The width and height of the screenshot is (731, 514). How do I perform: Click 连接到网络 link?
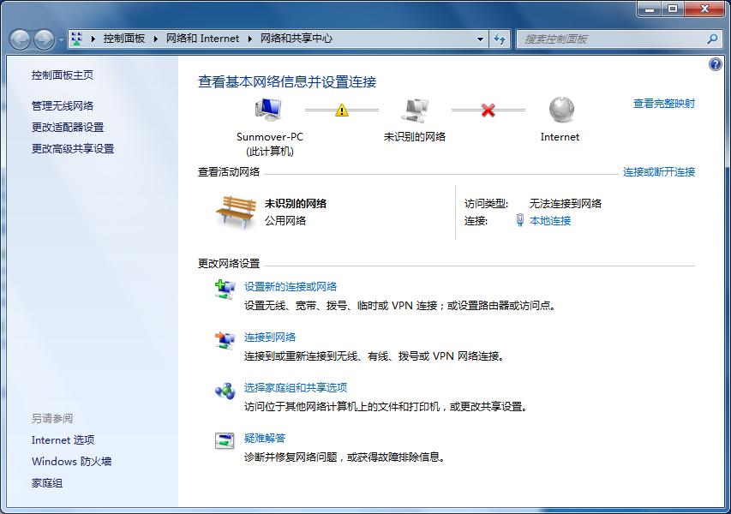[270, 337]
